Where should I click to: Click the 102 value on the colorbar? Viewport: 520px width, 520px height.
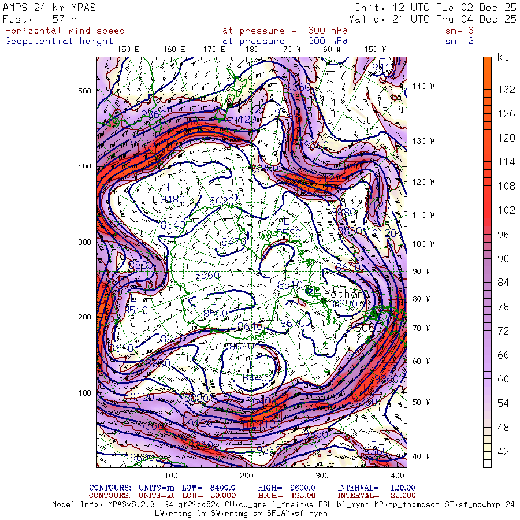pyautogui.click(x=506, y=210)
